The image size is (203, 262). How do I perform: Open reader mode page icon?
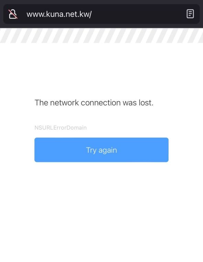pyautogui.click(x=190, y=14)
